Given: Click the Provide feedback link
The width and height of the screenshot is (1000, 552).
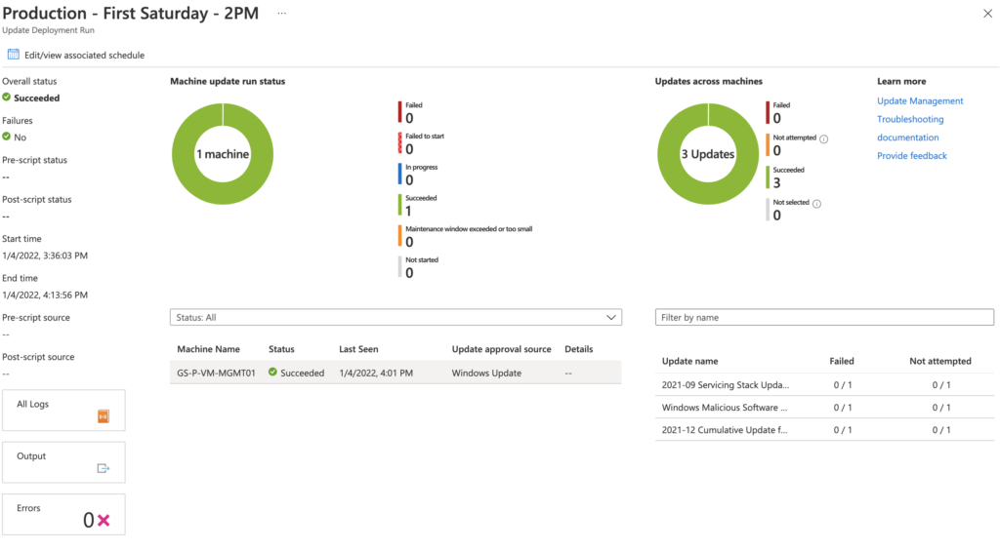Looking at the screenshot, I should (911, 155).
